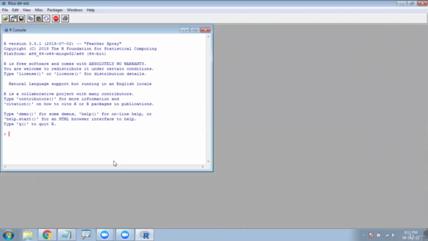Click the network signal tray icon

pyautogui.click(x=387, y=235)
